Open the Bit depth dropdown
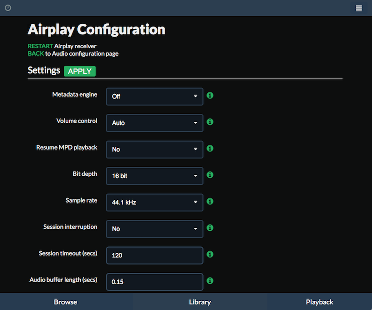 (155, 176)
